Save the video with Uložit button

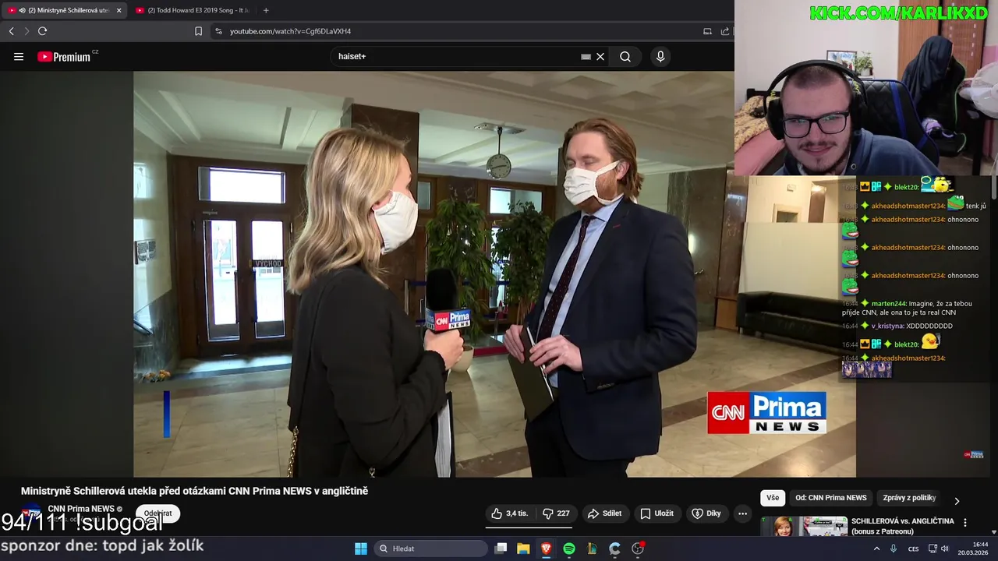(x=656, y=513)
